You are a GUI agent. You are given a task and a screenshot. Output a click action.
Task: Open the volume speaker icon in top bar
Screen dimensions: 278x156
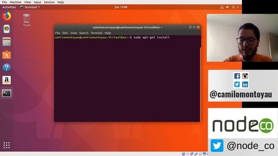(227, 7)
